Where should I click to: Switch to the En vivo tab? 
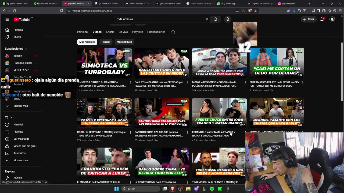123,32
